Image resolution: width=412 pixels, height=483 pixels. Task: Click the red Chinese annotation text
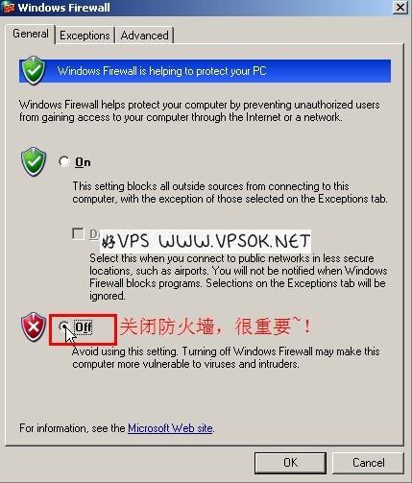[x=215, y=326]
